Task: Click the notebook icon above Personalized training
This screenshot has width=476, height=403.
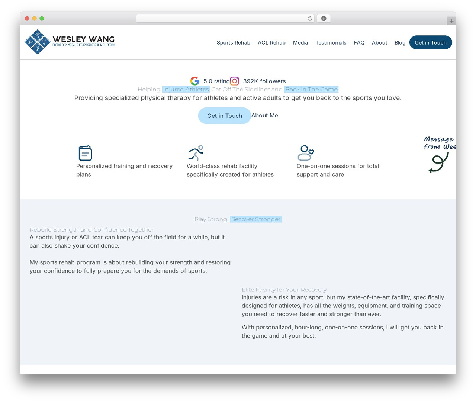Action: 85,153
